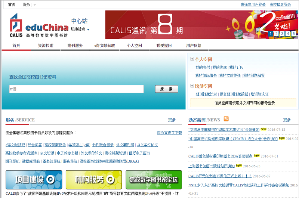Open the 数据库导航 link
The height and width of the screenshot is (198, 299).
(31, 161)
